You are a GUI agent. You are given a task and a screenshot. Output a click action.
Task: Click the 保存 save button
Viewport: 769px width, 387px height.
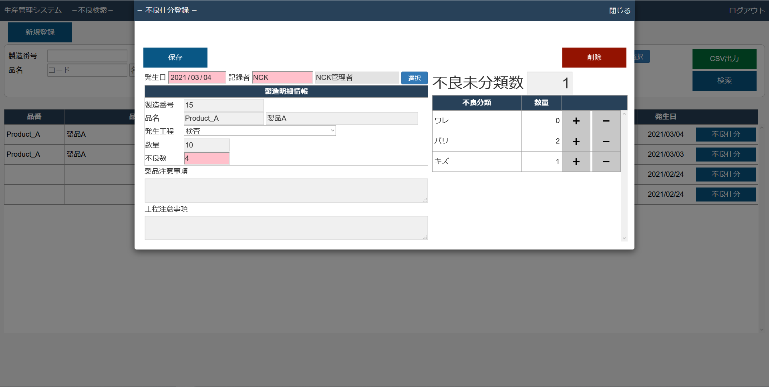pyautogui.click(x=175, y=58)
